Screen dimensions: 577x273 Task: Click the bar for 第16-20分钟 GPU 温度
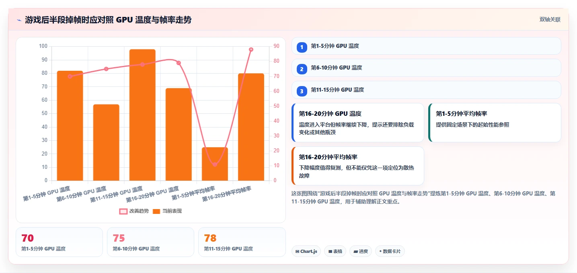tap(179, 134)
